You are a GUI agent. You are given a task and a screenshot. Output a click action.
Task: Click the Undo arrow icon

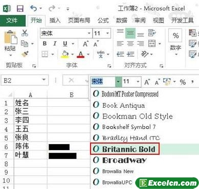click(33, 8)
